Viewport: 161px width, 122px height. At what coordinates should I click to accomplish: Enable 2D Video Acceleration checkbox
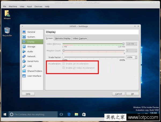[64, 68]
